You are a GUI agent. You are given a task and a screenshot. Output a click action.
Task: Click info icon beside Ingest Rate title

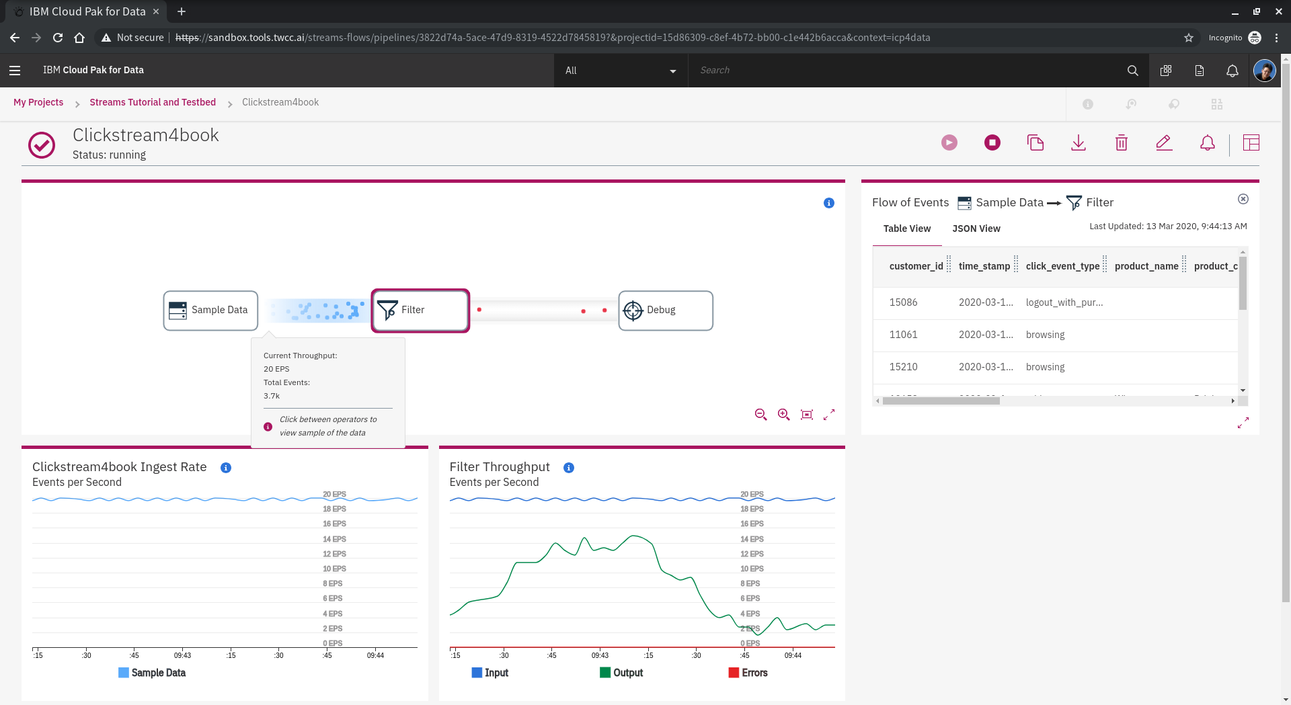226,468
